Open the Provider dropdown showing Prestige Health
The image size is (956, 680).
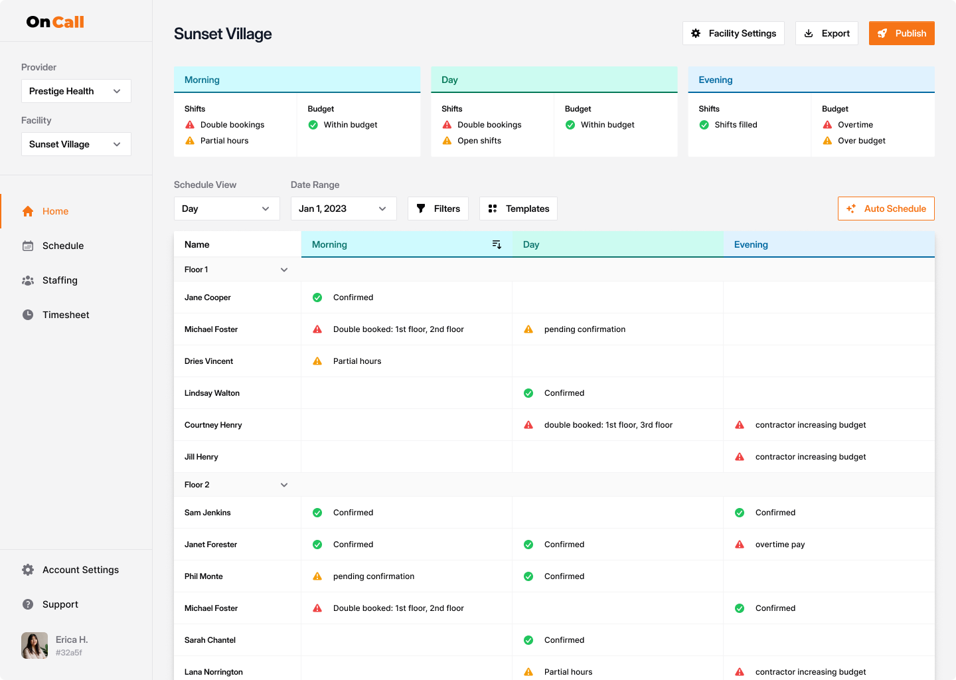[x=76, y=91]
